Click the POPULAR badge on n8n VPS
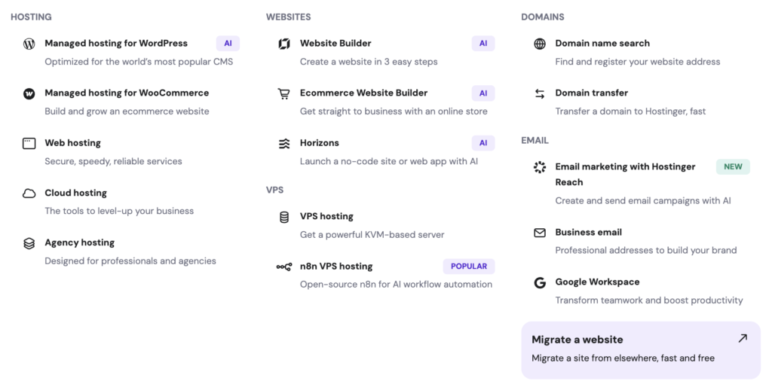This screenshot has height=387, width=772. [x=469, y=266]
